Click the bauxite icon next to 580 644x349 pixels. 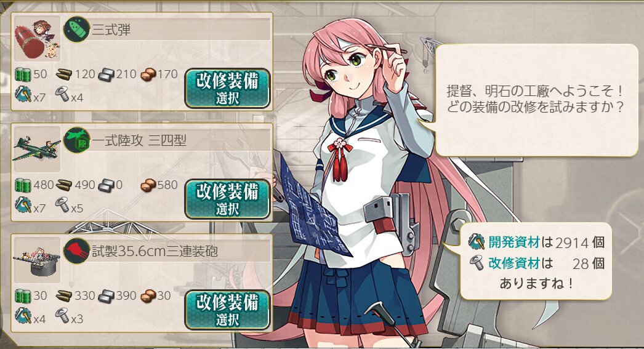click(x=148, y=185)
